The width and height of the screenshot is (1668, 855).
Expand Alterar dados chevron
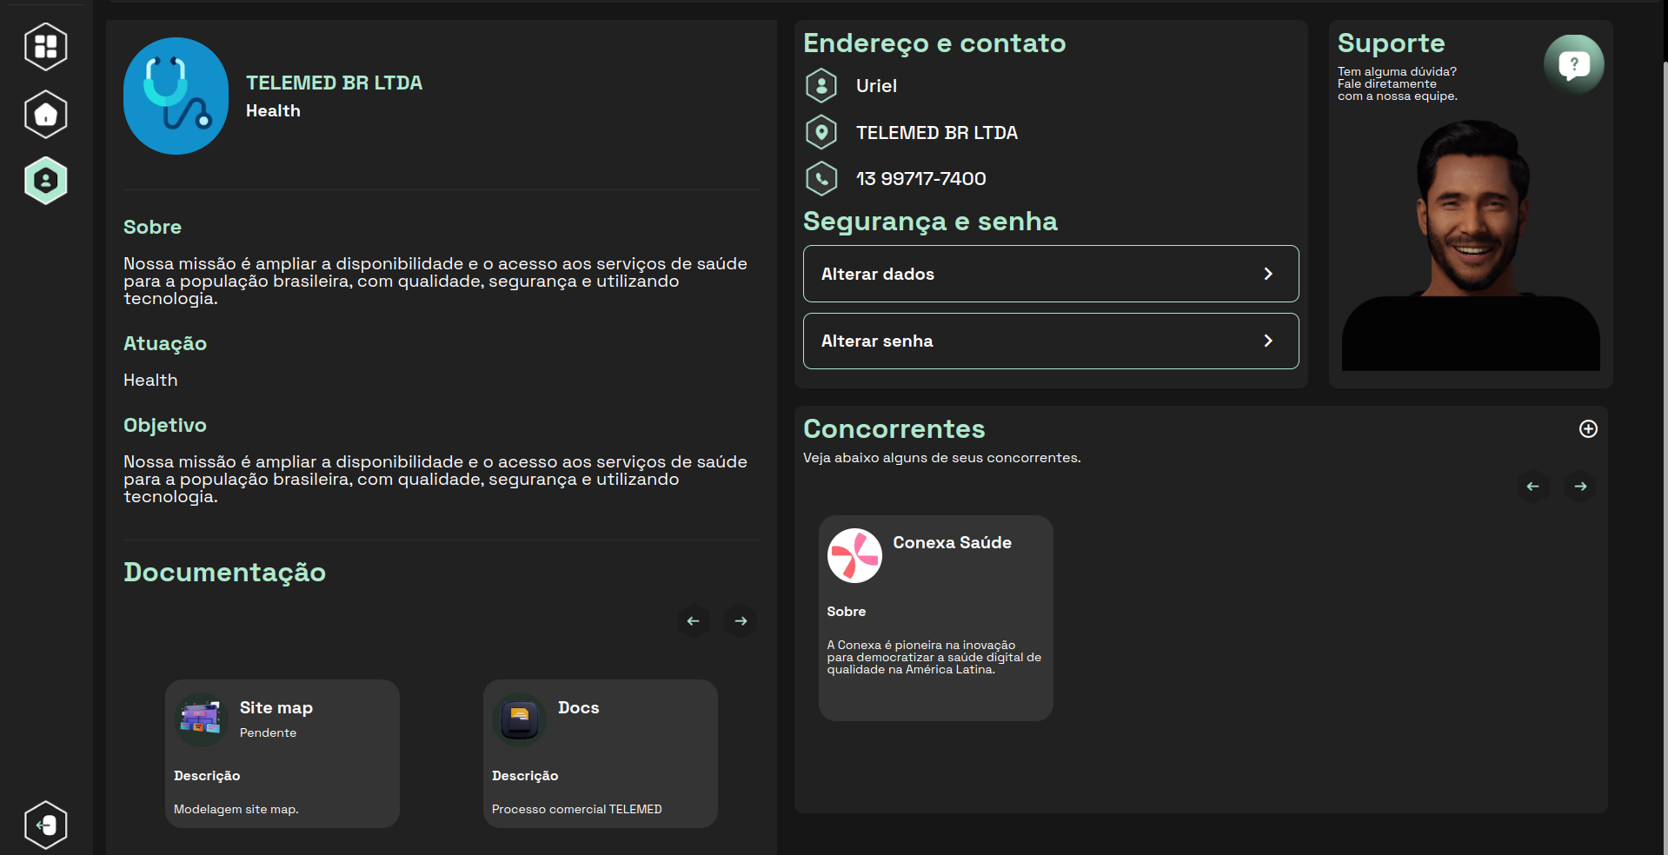(x=1268, y=274)
